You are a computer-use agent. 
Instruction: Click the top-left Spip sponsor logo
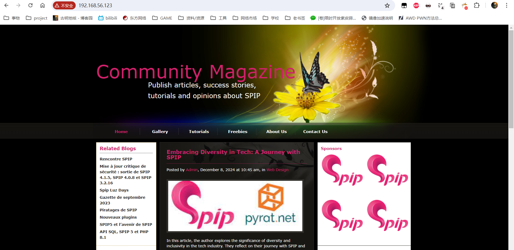coord(342,170)
